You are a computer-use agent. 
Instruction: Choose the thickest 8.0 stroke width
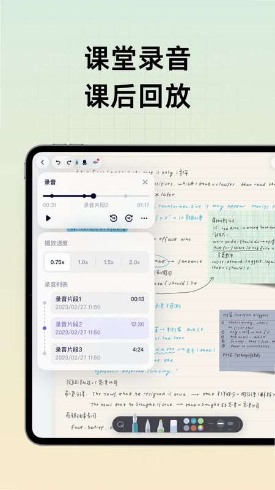[230, 424]
